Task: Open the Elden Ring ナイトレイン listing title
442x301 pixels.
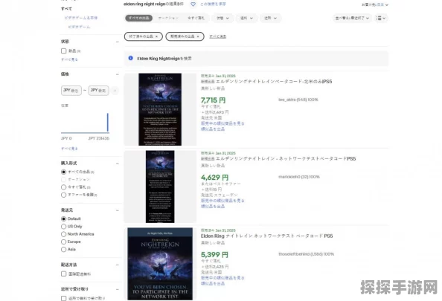Action: click(x=266, y=236)
